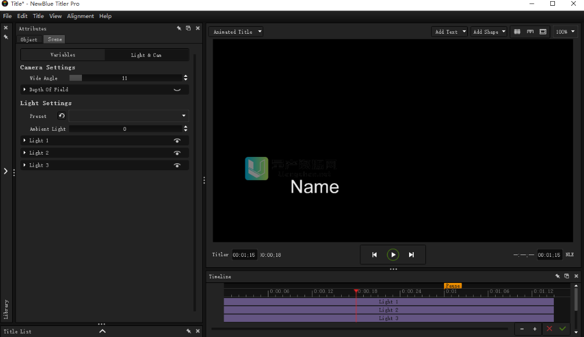The image size is (584, 337).
Task: Select the Light 2 timeline track
Action: (x=389, y=310)
